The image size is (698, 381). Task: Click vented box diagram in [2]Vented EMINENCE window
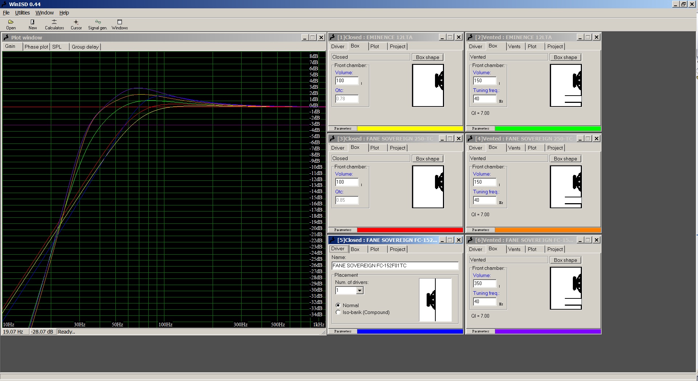[566, 85]
